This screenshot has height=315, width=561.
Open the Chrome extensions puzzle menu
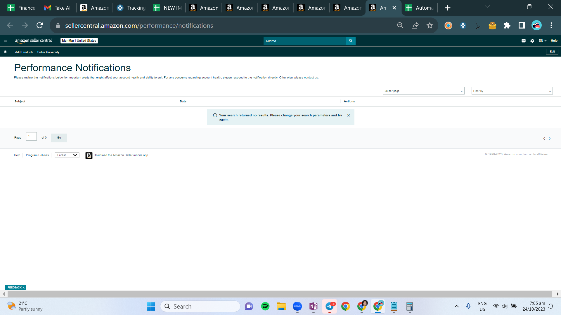point(507,25)
